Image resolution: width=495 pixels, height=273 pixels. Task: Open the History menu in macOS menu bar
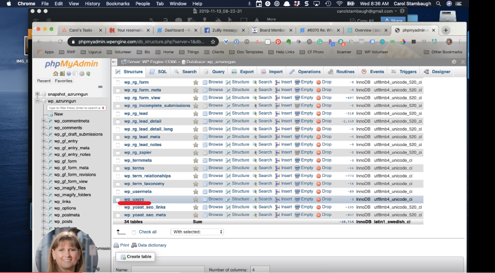92,3
